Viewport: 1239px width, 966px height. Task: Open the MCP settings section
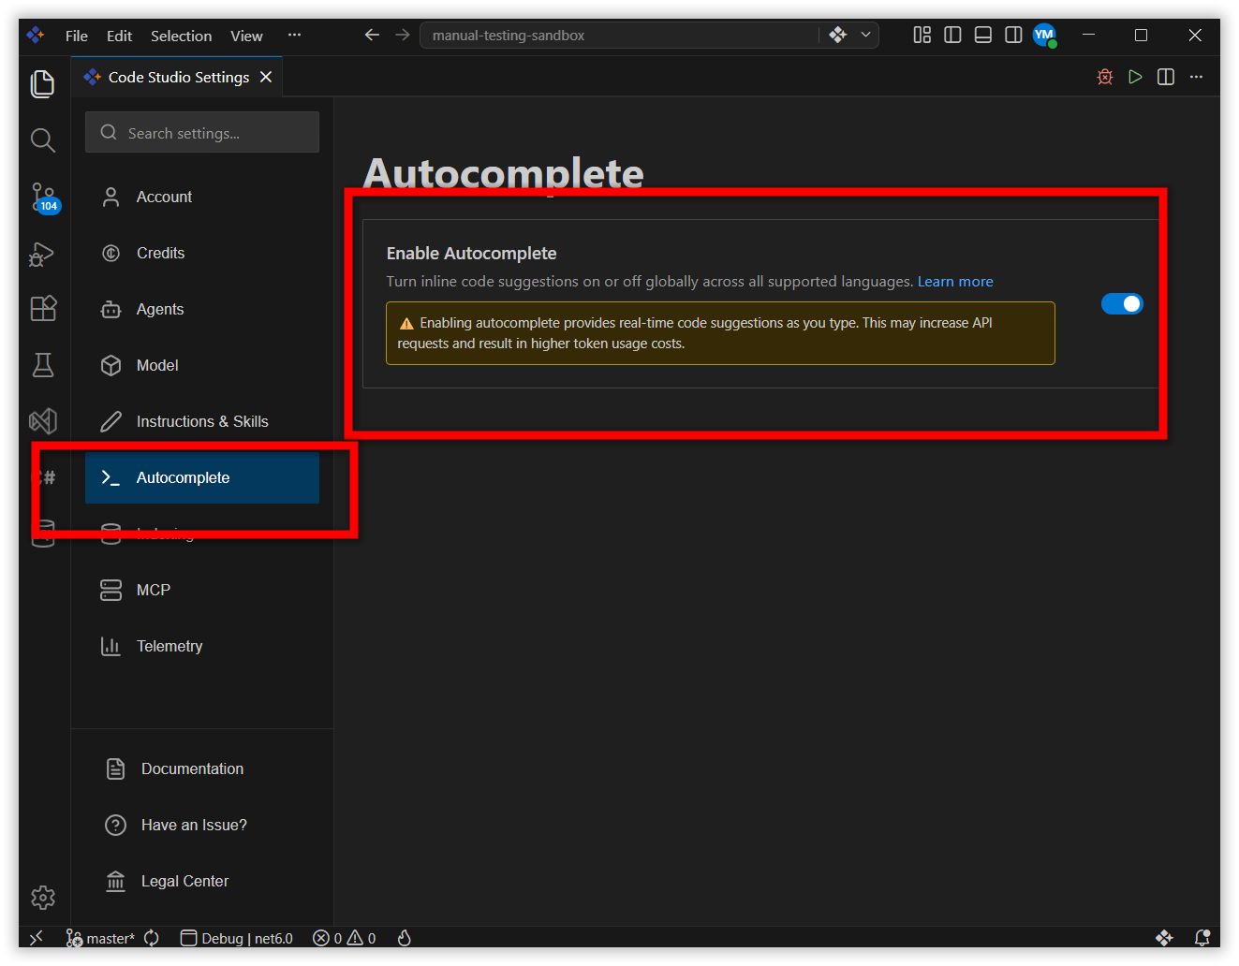coord(202,590)
